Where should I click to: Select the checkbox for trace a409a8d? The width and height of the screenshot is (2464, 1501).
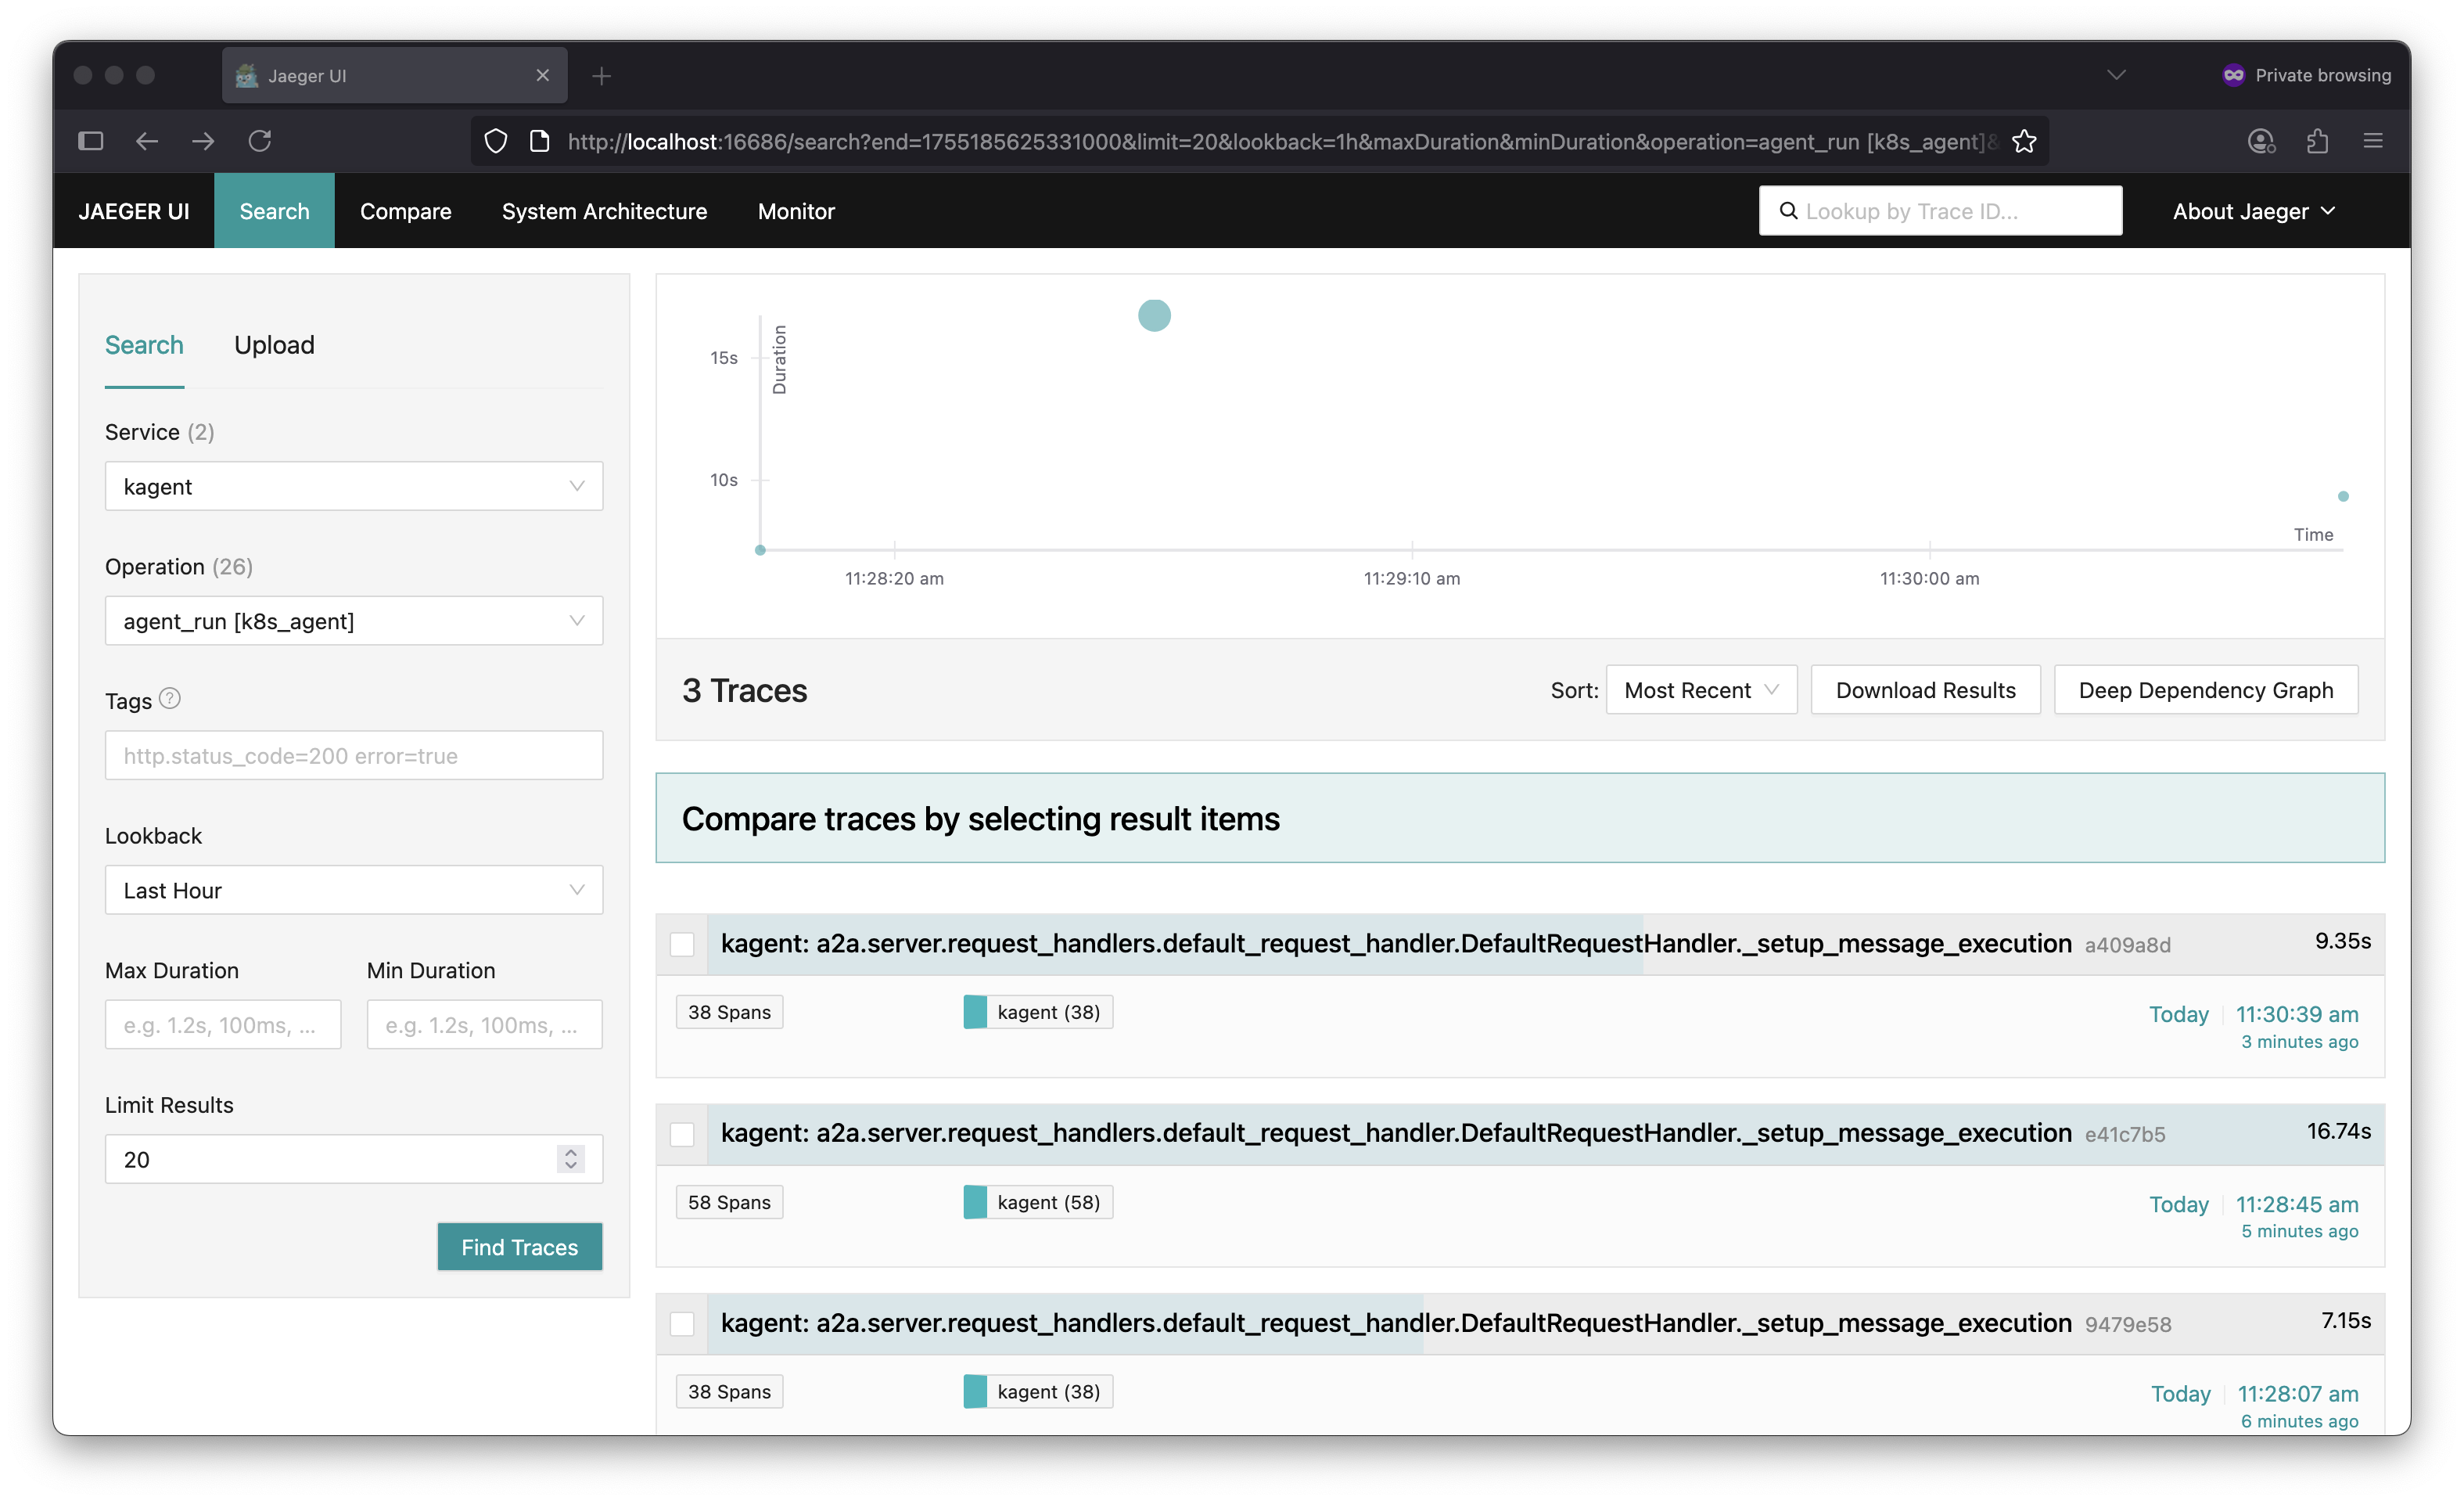(x=682, y=944)
